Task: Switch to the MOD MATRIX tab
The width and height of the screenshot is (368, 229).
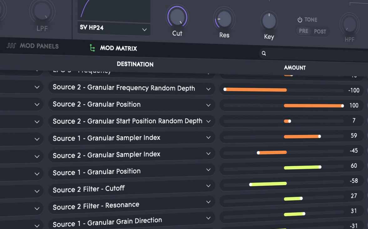Action: [x=114, y=48]
